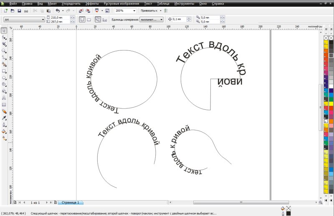334x216 pixels.
Task: Select the Eyedropper tool
Action: click(x=4, y=118)
